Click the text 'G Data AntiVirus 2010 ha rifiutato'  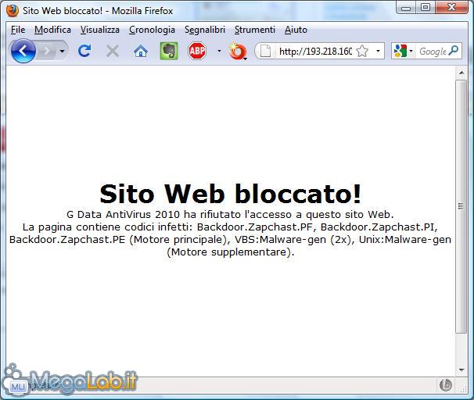pyautogui.click(x=154, y=214)
